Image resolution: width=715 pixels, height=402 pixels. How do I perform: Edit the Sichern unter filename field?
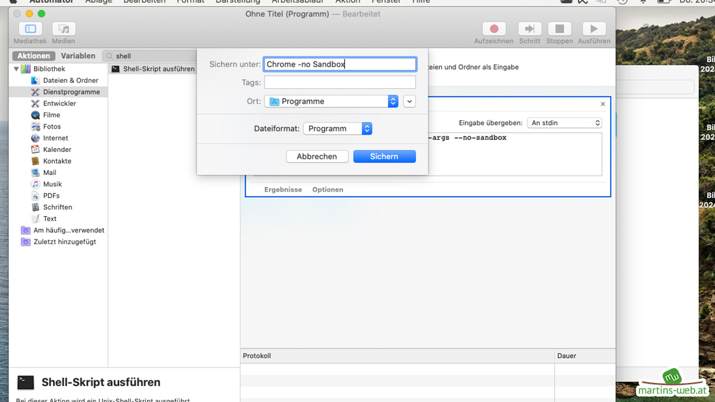[x=340, y=64]
